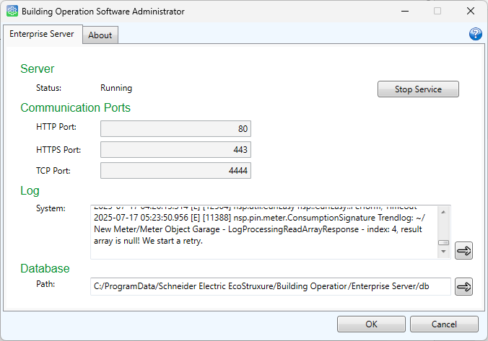
Task: Click the log scrollbar down arrow
Action: click(443, 252)
